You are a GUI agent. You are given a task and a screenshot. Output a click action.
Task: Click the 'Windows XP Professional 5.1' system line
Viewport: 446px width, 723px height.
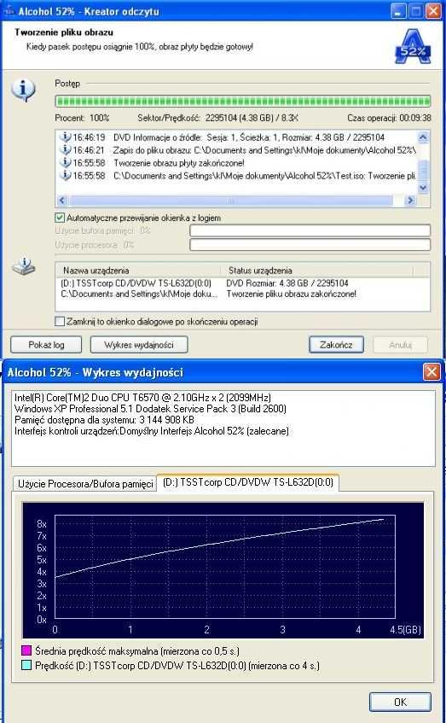pyautogui.click(x=150, y=409)
